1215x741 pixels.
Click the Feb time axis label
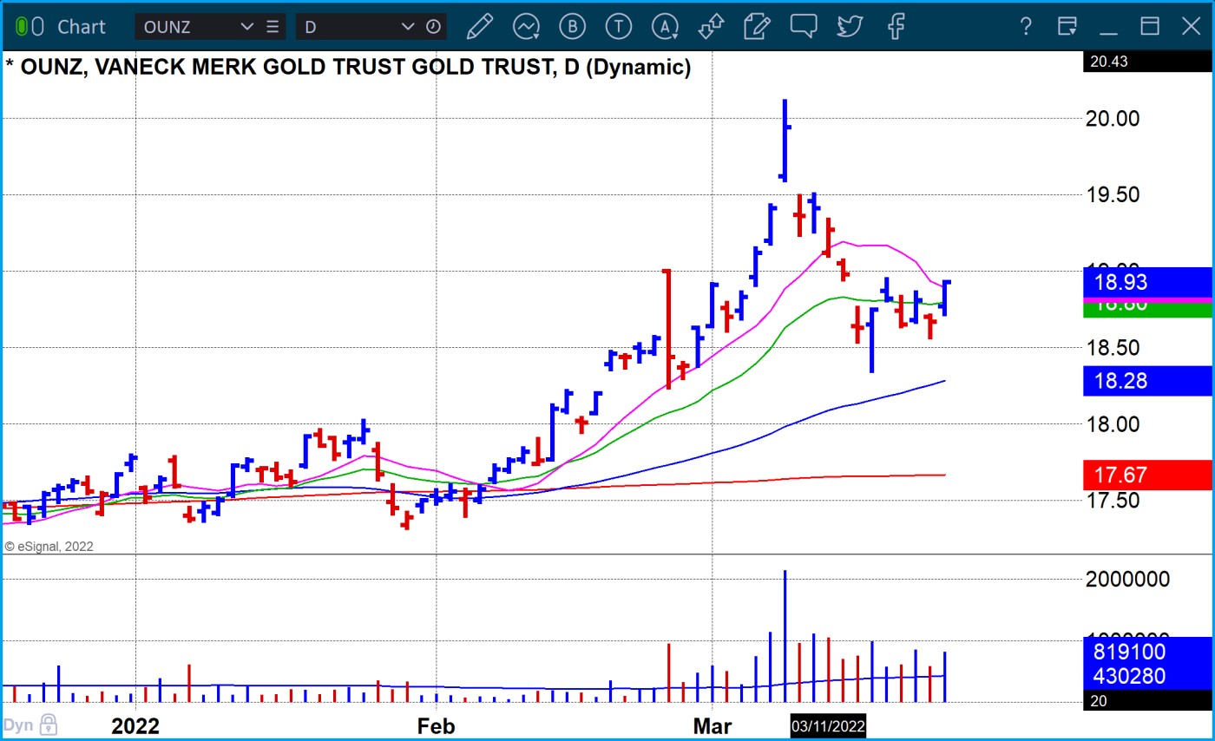(x=435, y=725)
